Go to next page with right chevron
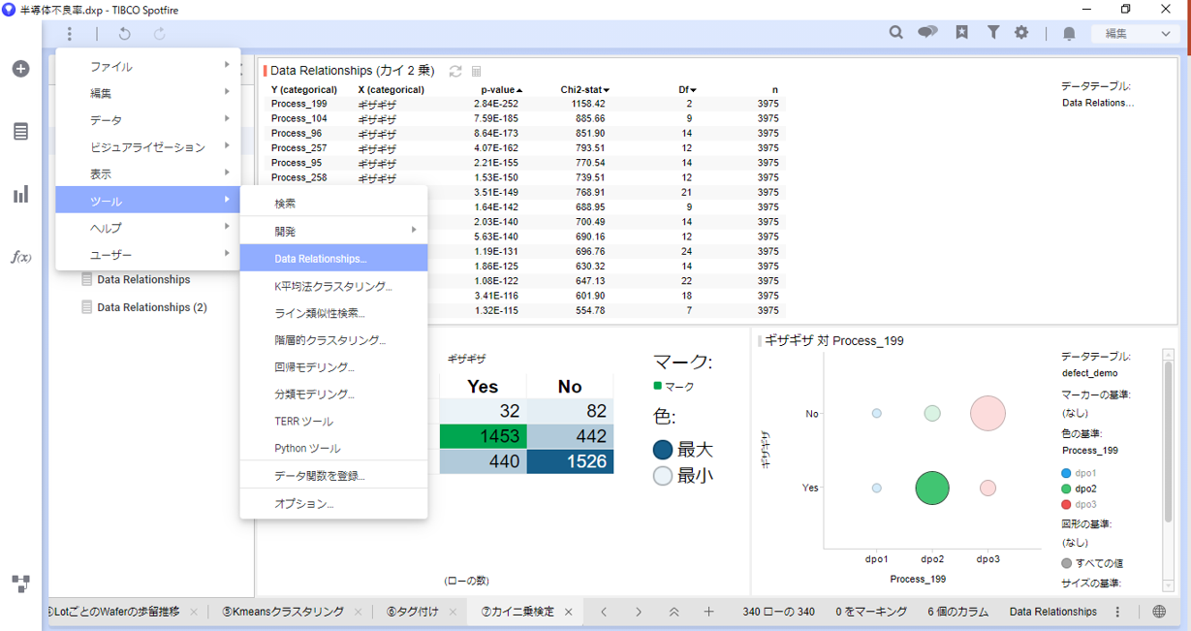Image resolution: width=1191 pixels, height=631 pixels. [x=639, y=612]
